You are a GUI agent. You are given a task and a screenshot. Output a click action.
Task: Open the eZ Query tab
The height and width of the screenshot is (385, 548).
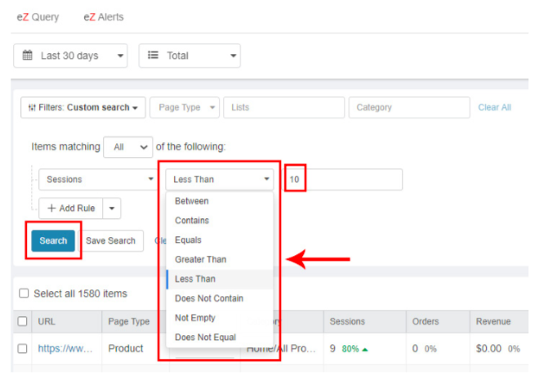(x=38, y=17)
